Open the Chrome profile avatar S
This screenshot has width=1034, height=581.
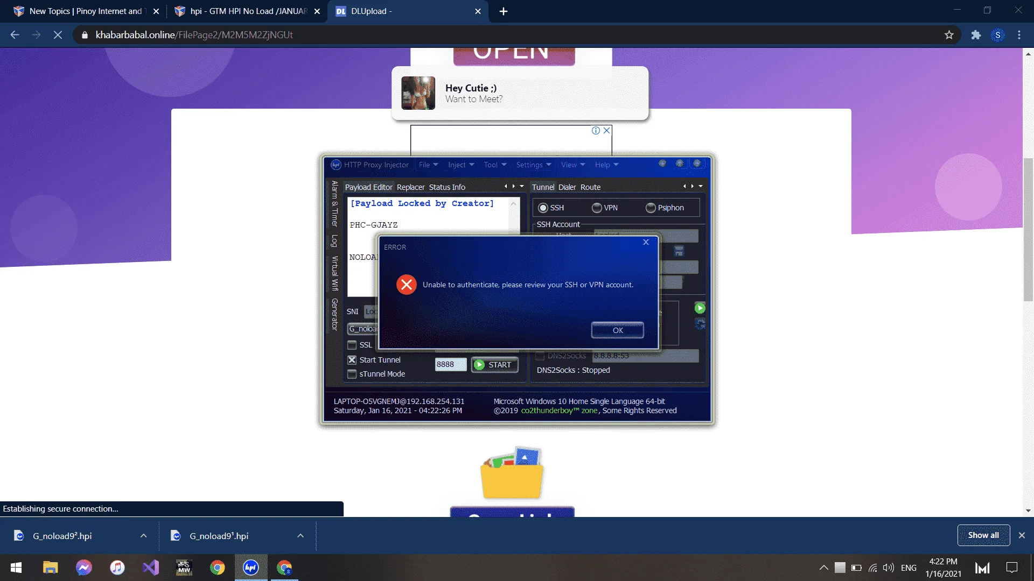[998, 35]
